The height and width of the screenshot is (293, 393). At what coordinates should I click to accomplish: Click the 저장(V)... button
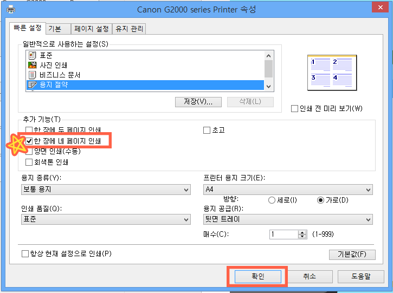pos(198,102)
